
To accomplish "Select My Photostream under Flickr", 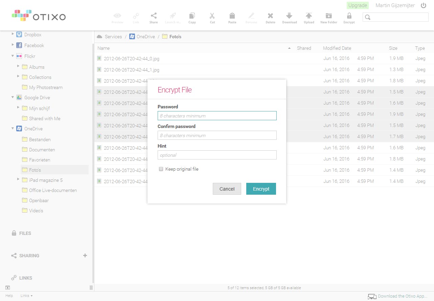I will (46, 87).
